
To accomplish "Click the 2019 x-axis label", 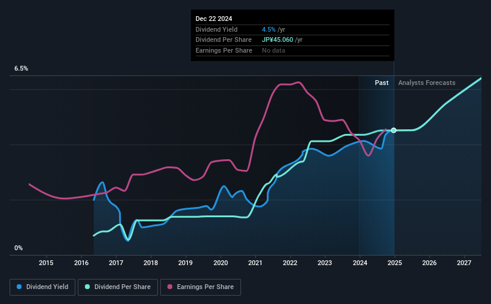I will [x=185, y=263].
